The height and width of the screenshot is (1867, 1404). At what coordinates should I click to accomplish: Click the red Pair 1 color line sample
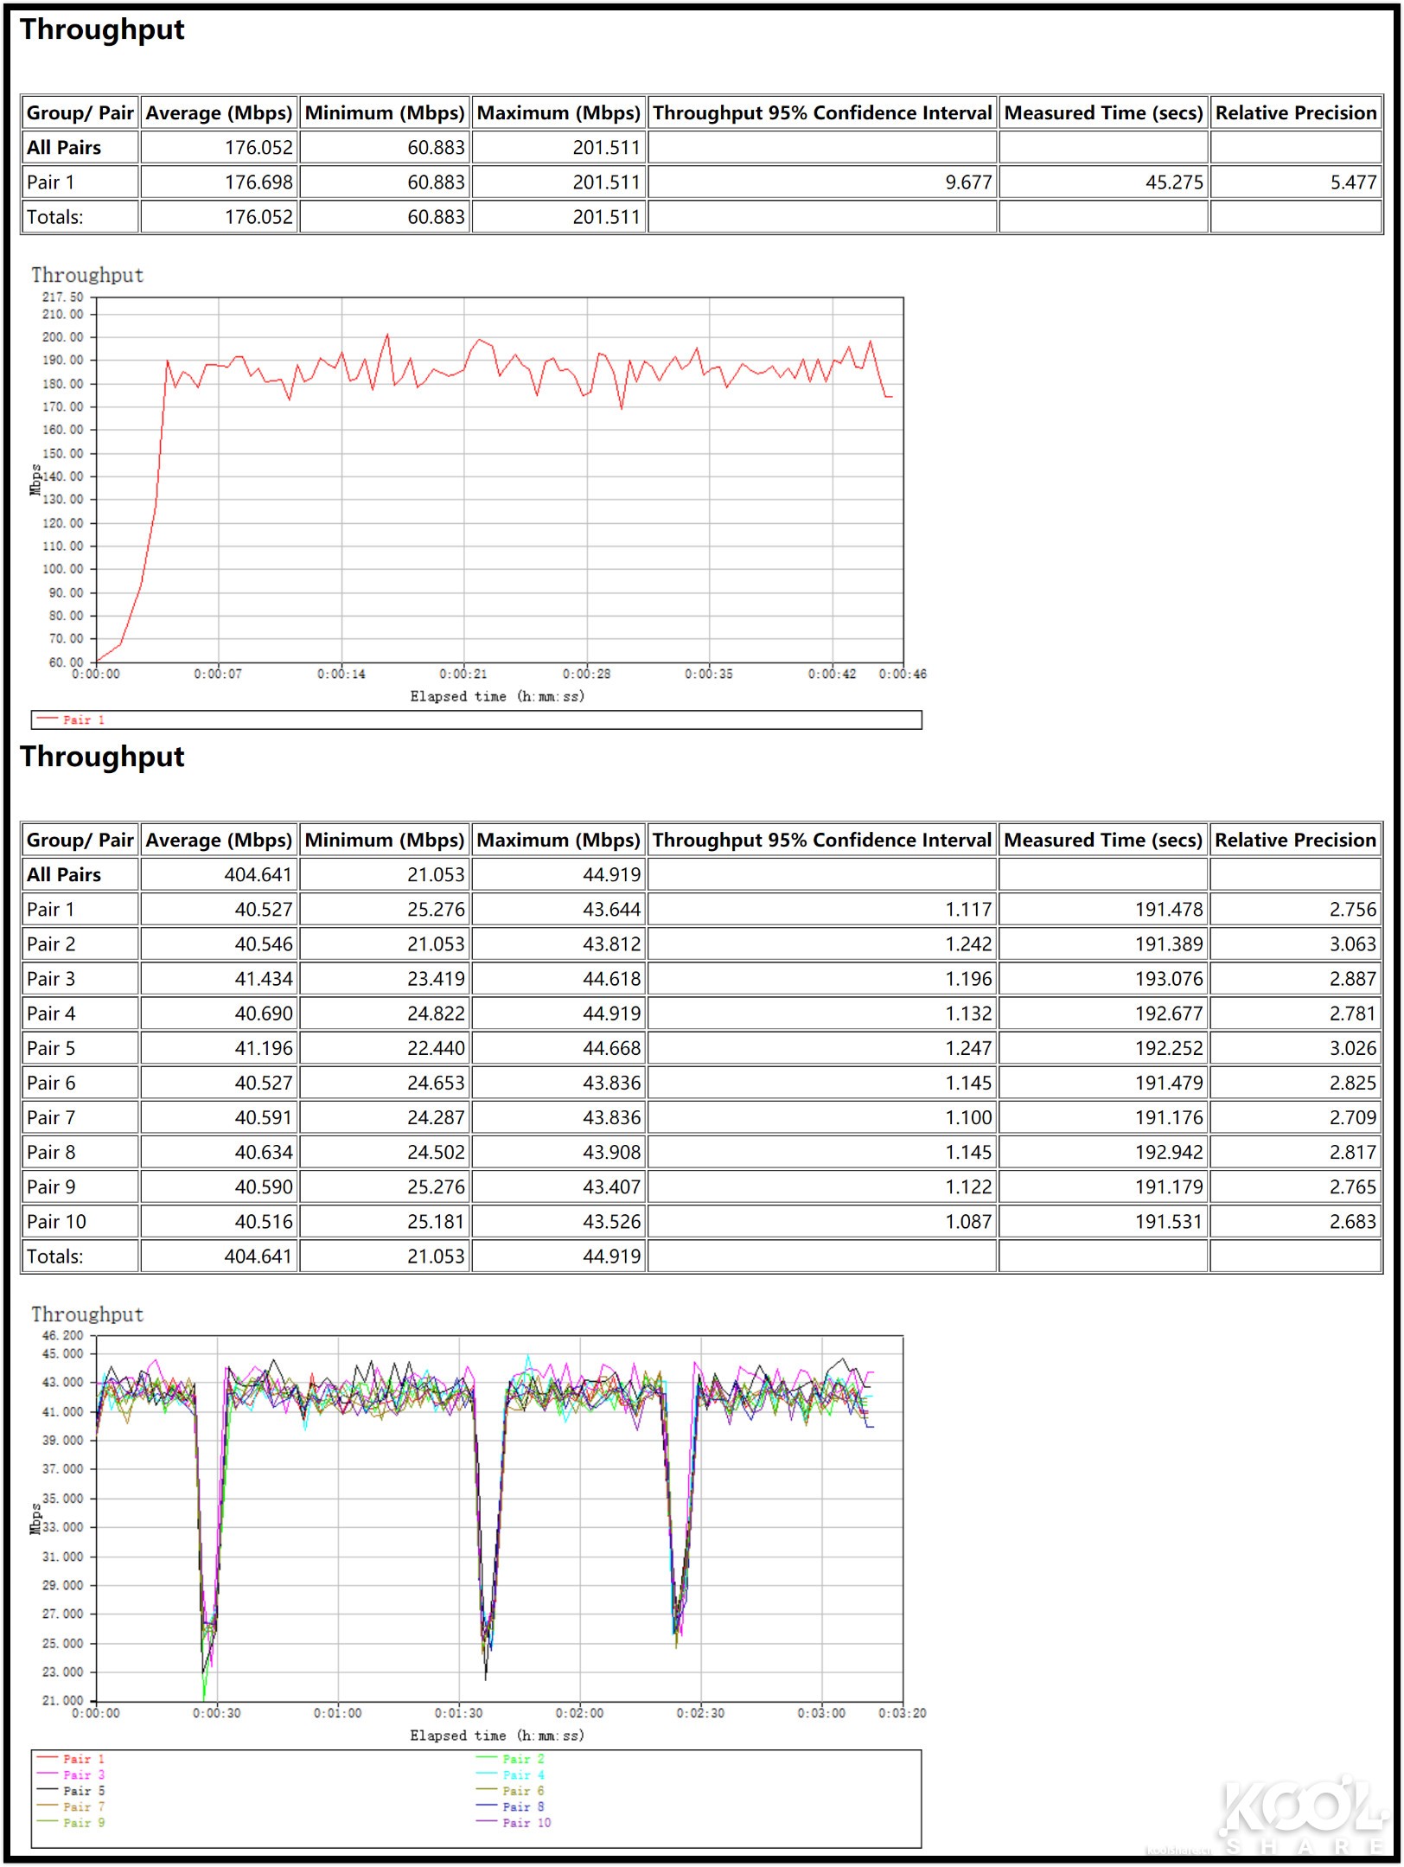[46, 717]
